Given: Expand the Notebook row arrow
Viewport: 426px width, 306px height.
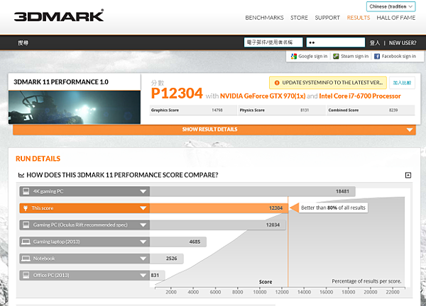Looking at the screenshot, I should pyautogui.click(x=143, y=259).
